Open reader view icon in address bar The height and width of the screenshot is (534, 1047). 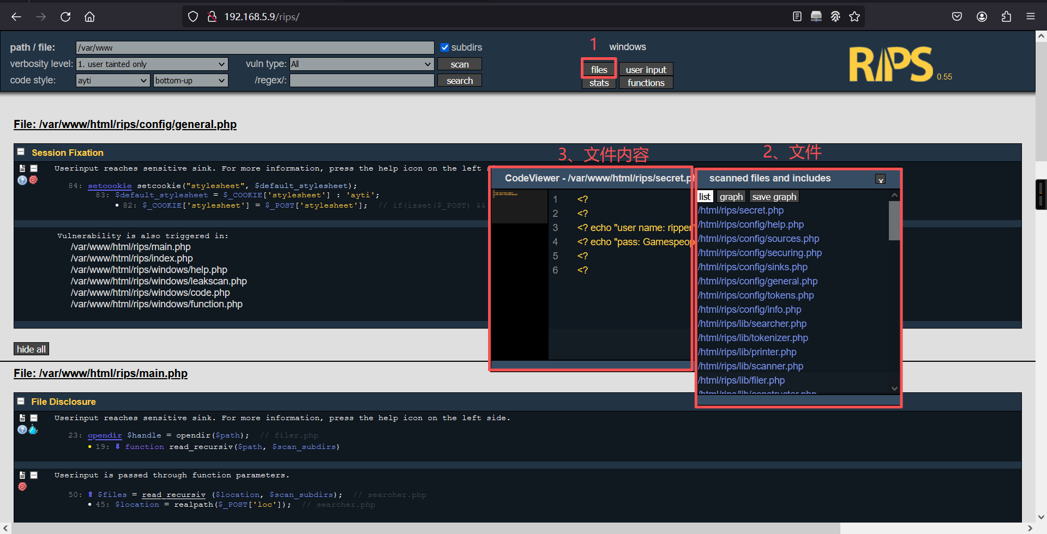(797, 16)
